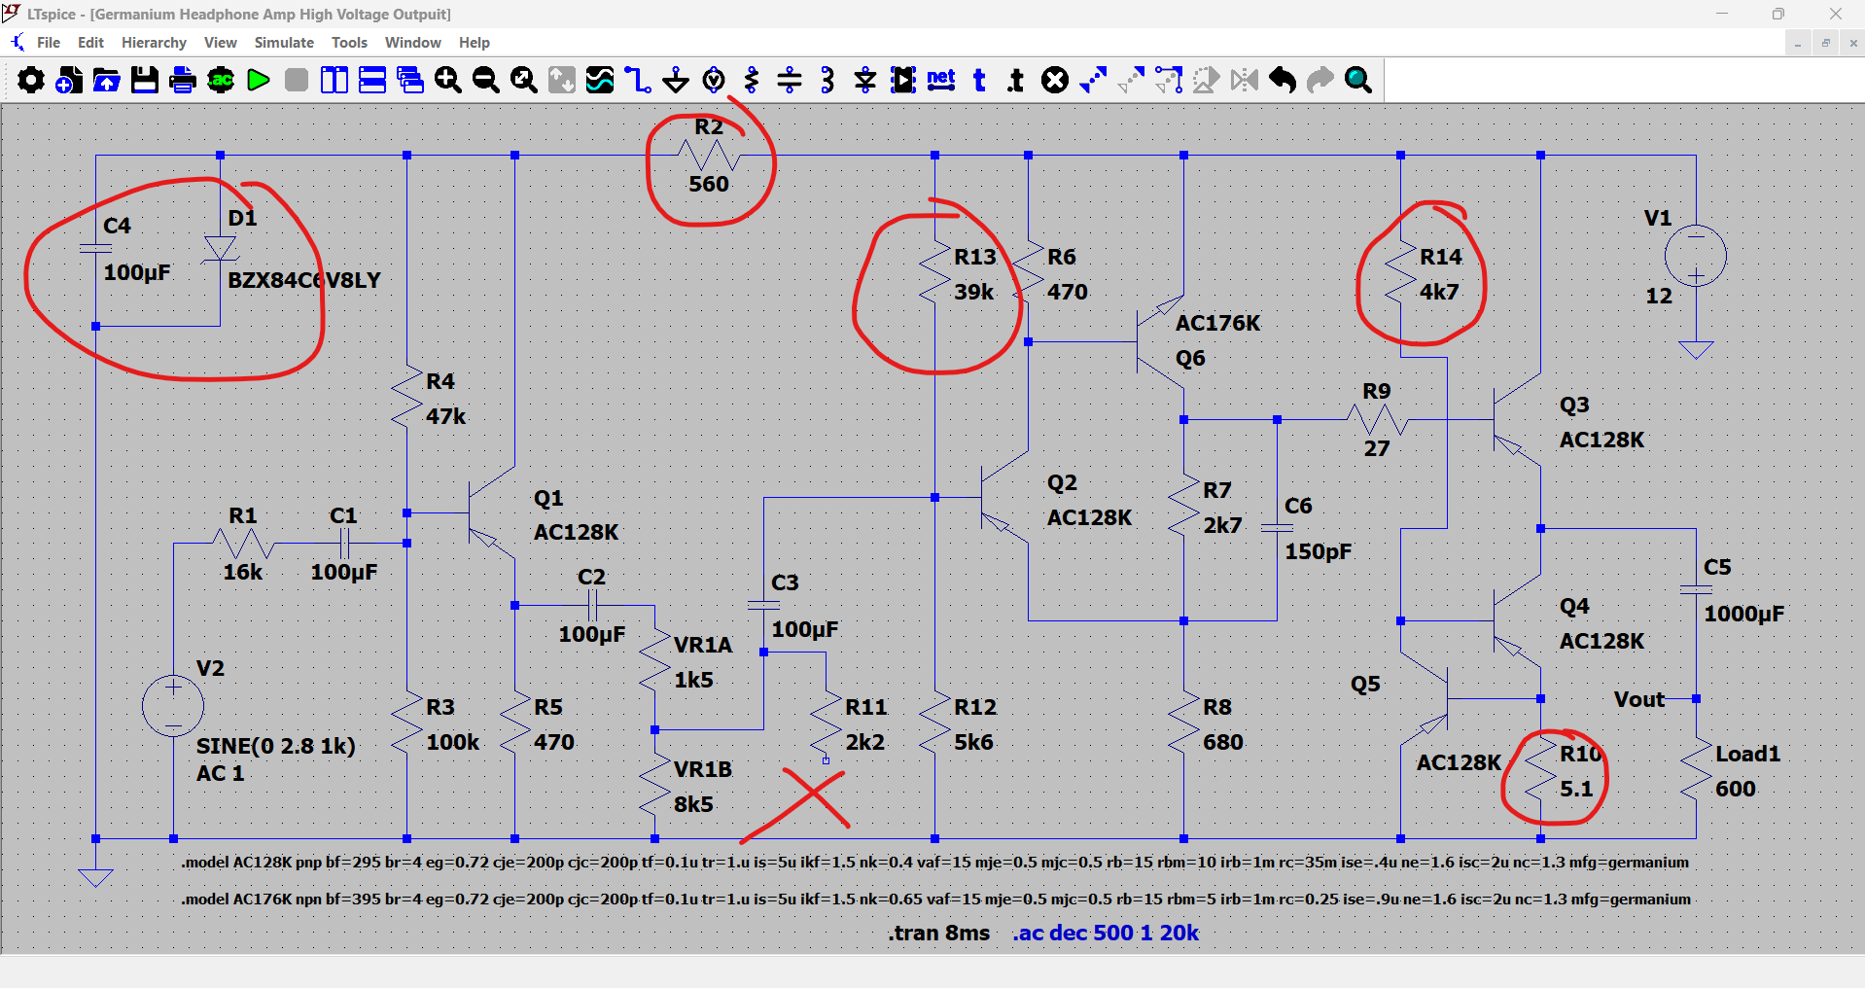This screenshot has width=1865, height=988.
Task: Place a ground symbol
Action: tap(676, 80)
